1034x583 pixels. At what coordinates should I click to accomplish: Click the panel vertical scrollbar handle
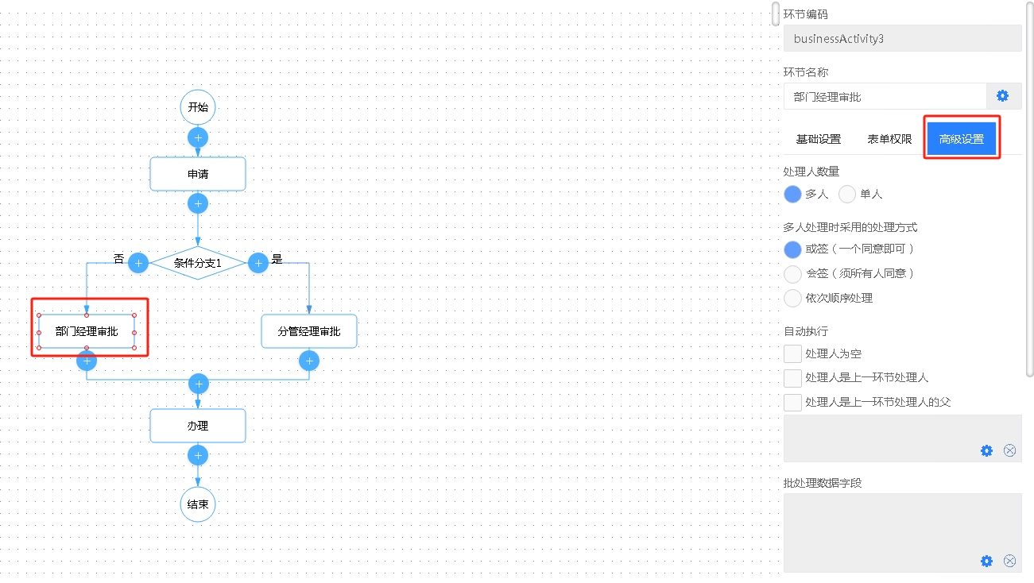776,14
